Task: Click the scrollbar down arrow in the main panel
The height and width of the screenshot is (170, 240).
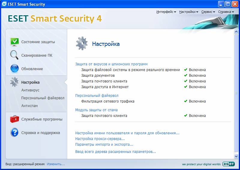Action: pos(236,156)
